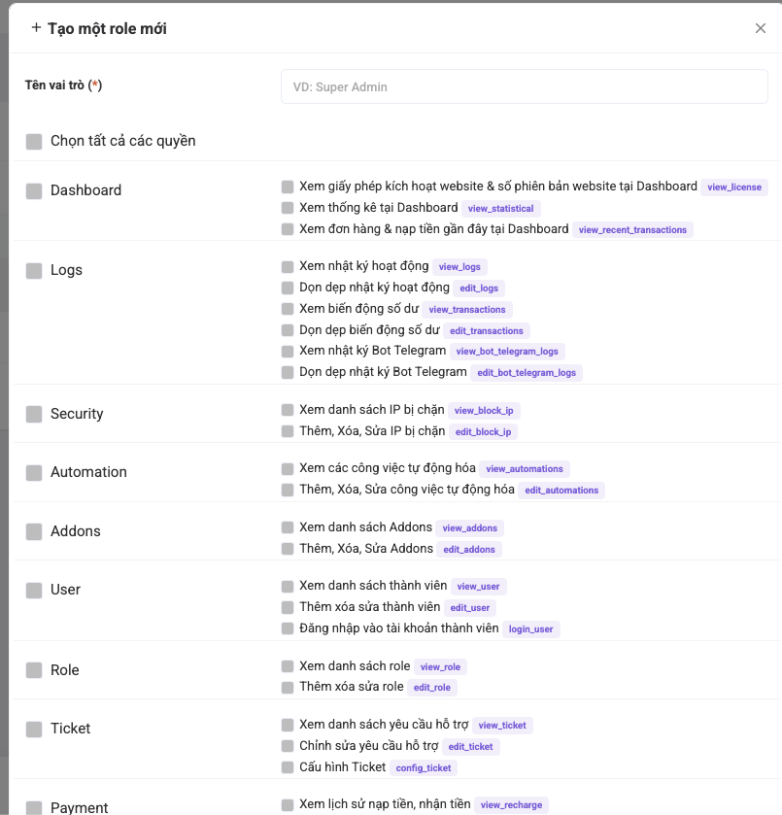782x815 pixels.
Task: Check the Addons group checkbox
Action: [x=34, y=532]
